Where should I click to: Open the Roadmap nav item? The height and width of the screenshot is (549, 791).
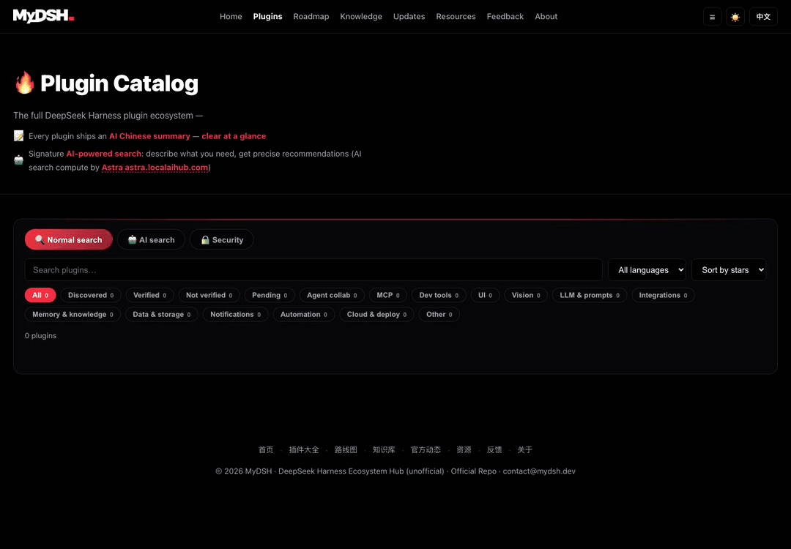(x=311, y=17)
